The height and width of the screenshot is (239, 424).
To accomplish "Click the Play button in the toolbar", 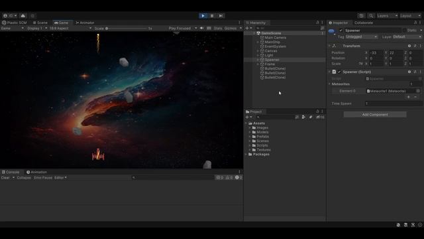I will (x=203, y=16).
